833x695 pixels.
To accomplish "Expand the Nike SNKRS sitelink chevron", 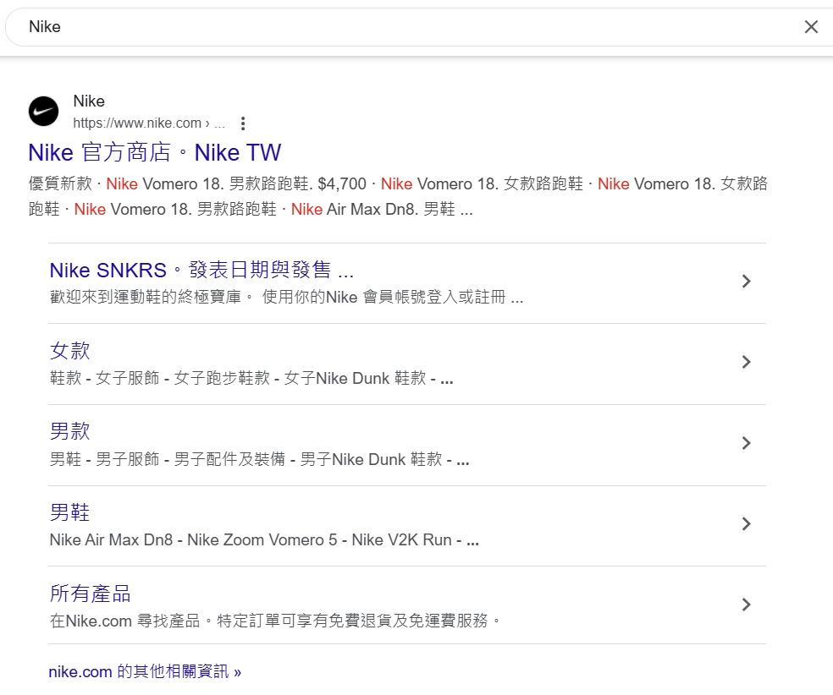I will pos(746,282).
